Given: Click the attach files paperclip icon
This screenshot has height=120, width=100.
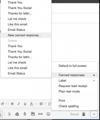Looking at the screenshot, I should [9, 114].
